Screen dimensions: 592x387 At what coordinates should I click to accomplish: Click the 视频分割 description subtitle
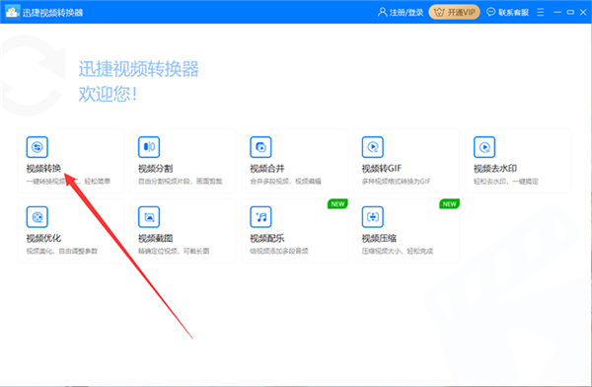pos(181,182)
